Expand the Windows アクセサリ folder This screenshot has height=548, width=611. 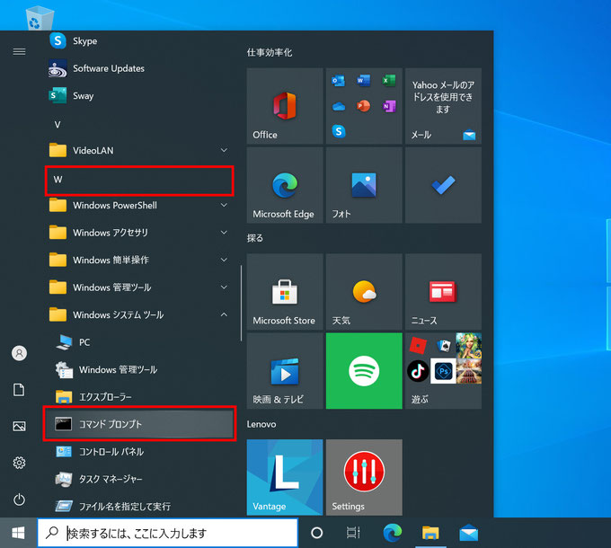[x=139, y=233]
